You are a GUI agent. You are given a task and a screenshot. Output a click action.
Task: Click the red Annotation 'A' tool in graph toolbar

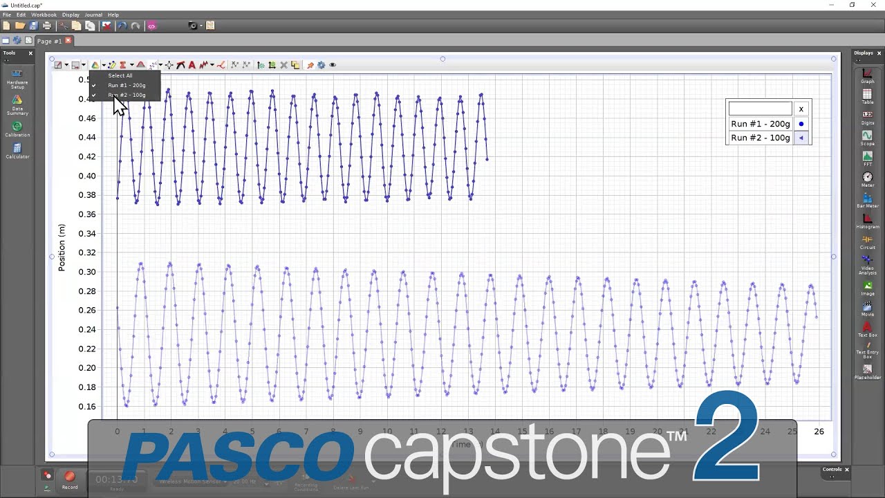click(192, 65)
